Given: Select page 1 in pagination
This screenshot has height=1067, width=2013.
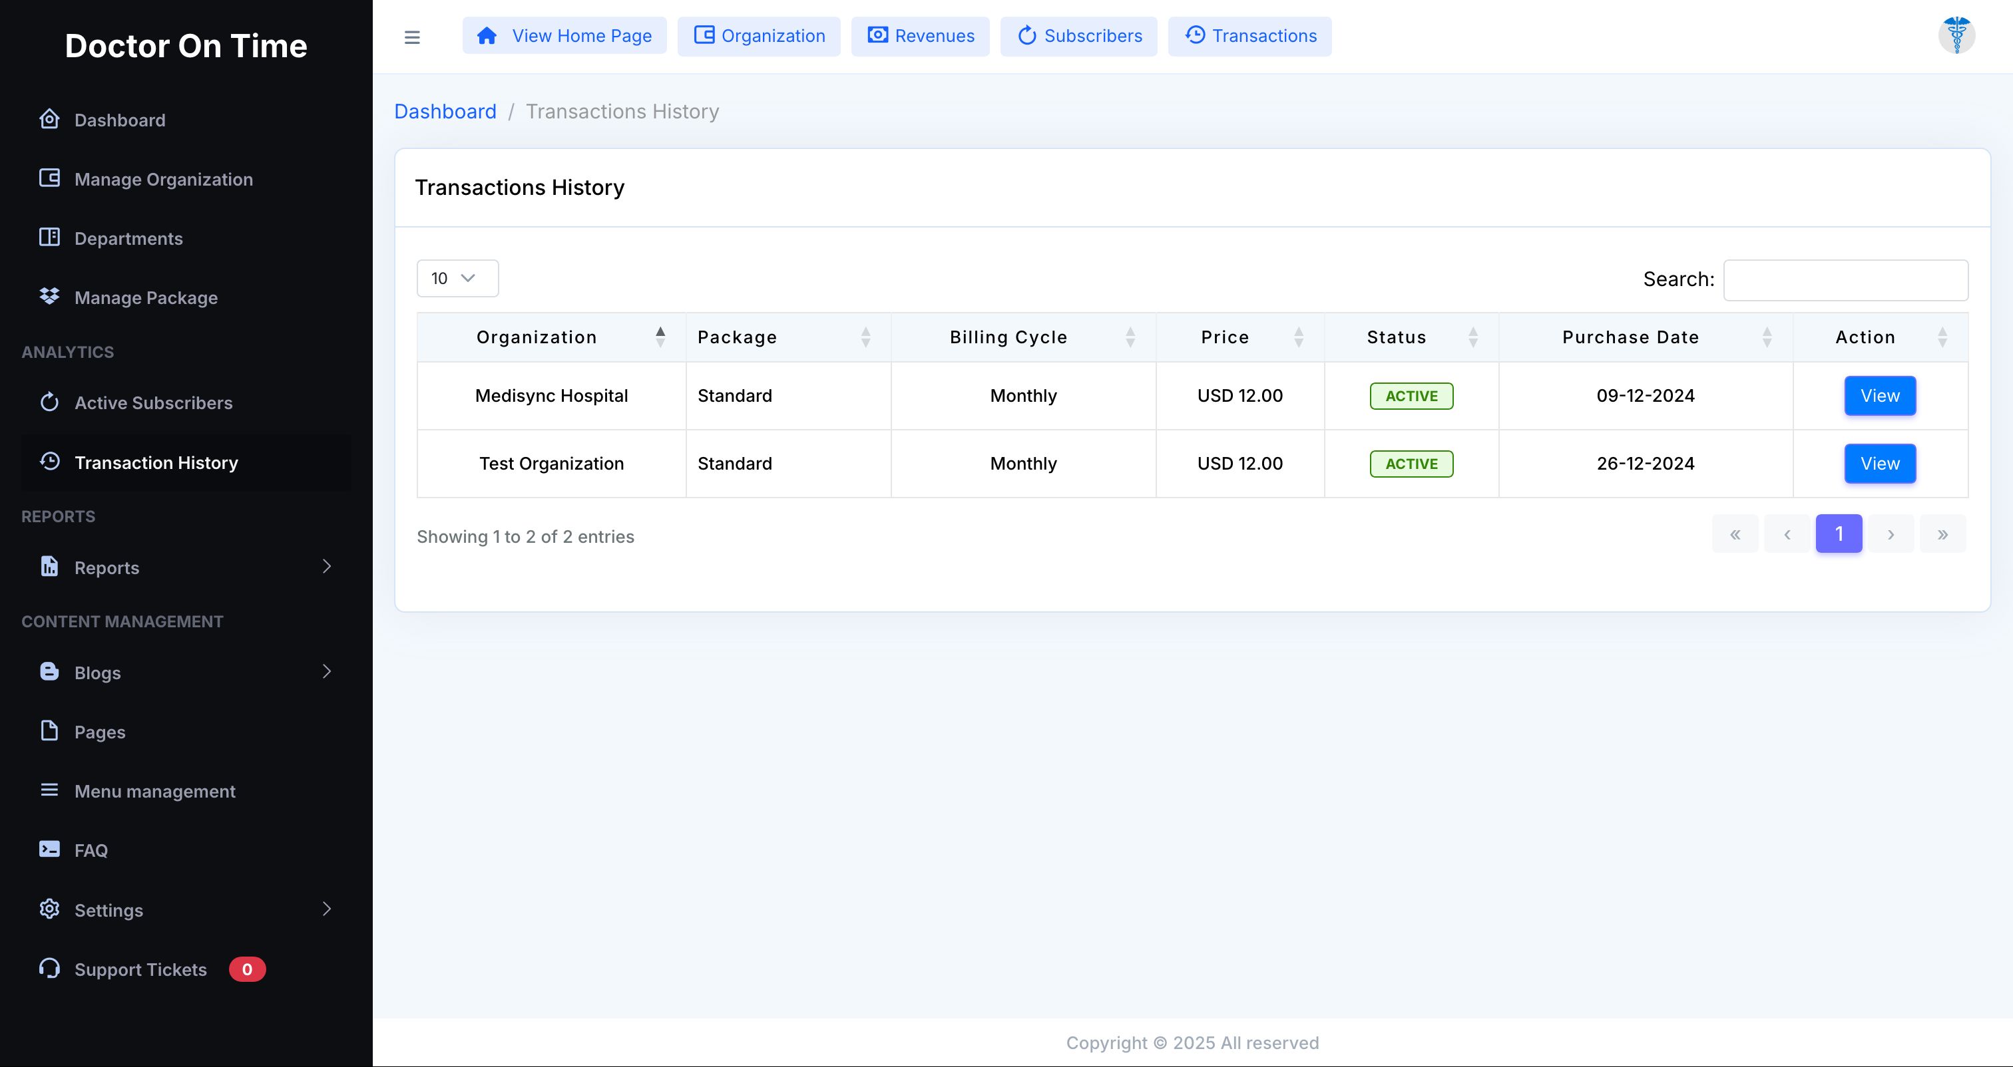Looking at the screenshot, I should click(x=1838, y=533).
